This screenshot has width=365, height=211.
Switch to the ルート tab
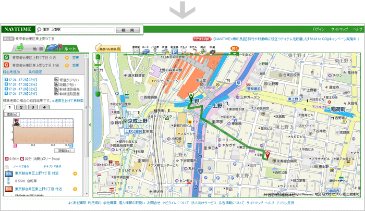click(x=63, y=48)
